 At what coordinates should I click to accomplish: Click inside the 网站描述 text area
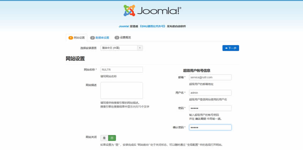click(122, 91)
